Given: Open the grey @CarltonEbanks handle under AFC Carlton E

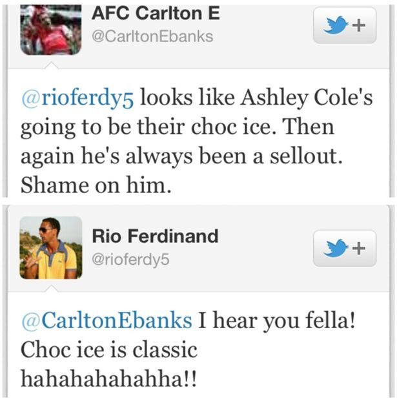Looking at the screenshot, I should (x=152, y=36).
